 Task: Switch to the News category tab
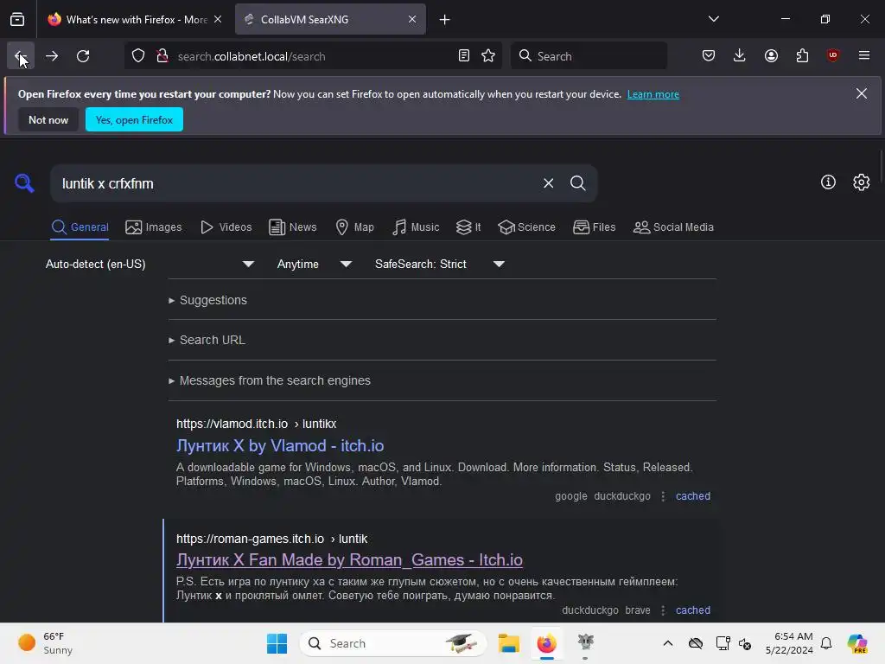point(292,227)
